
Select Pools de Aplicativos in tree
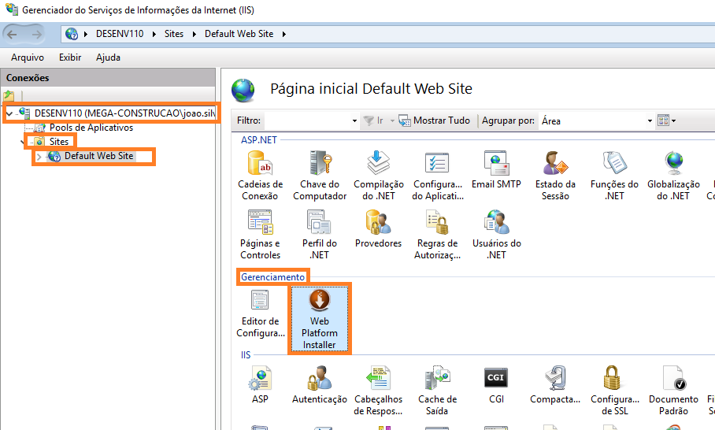pyautogui.click(x=91, y=128)
